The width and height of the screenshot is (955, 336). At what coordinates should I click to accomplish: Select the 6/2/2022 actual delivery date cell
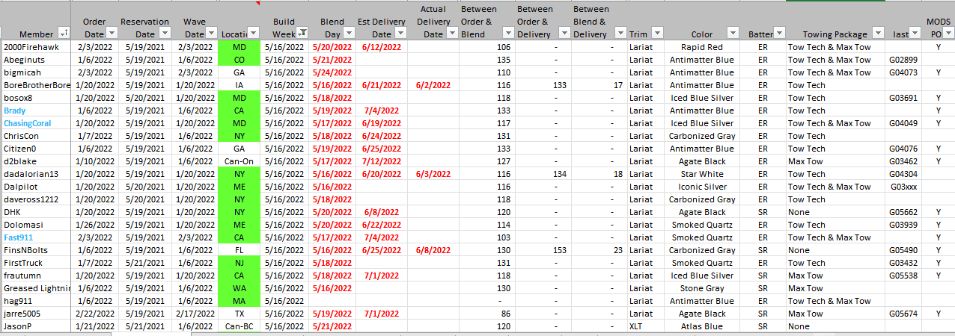click(x=433, y=85)
